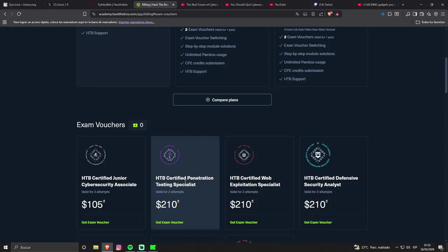Switch to the (14) Twitch tab
The width and height of the screenshot is (448, 252).
(x=332, y=5)
